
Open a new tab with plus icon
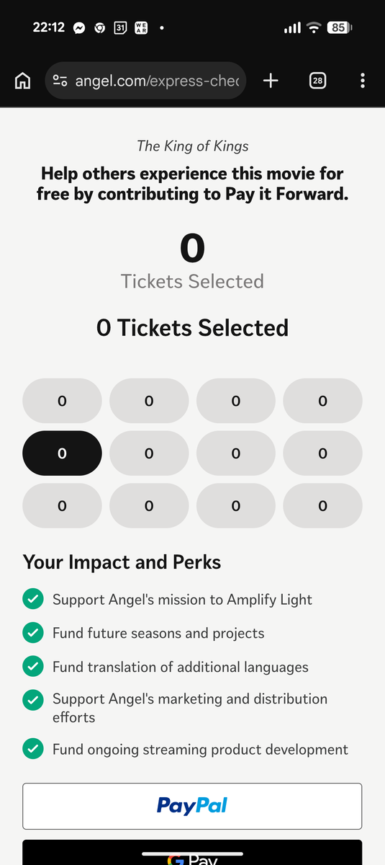click(x=271, y=81)
